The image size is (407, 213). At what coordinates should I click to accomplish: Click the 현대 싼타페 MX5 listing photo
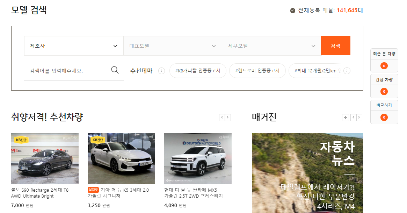tap(197, 158)
